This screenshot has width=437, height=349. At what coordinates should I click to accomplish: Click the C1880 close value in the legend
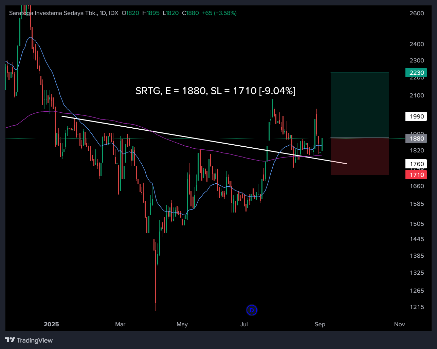190,13
